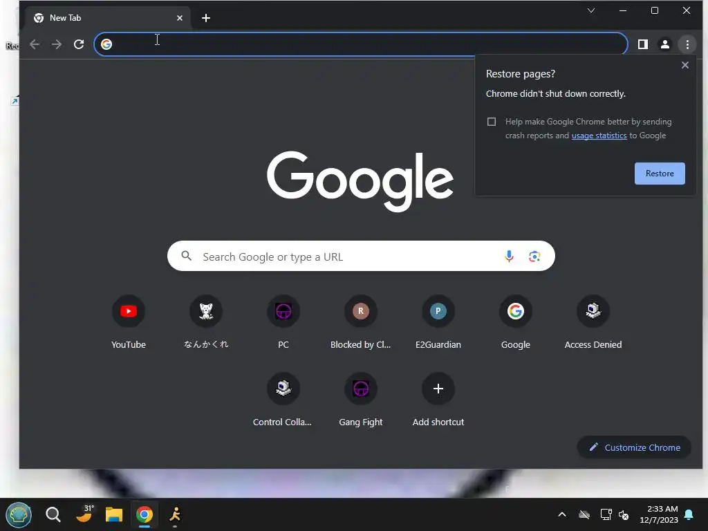Open Chrome three-dot menu

point(687,44)
